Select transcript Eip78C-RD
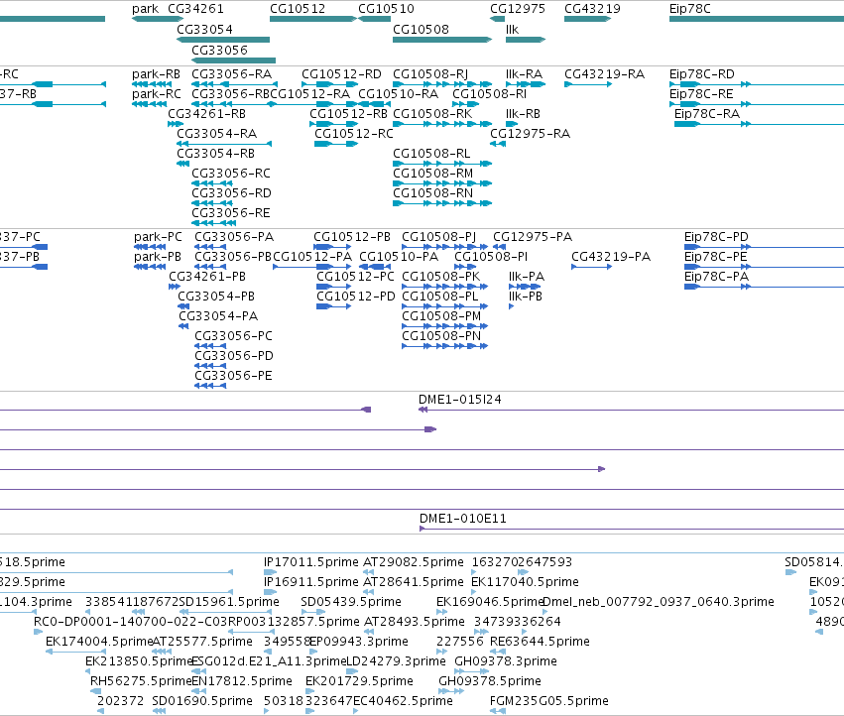Screen dimensions: 844x716 pos(702,73)
